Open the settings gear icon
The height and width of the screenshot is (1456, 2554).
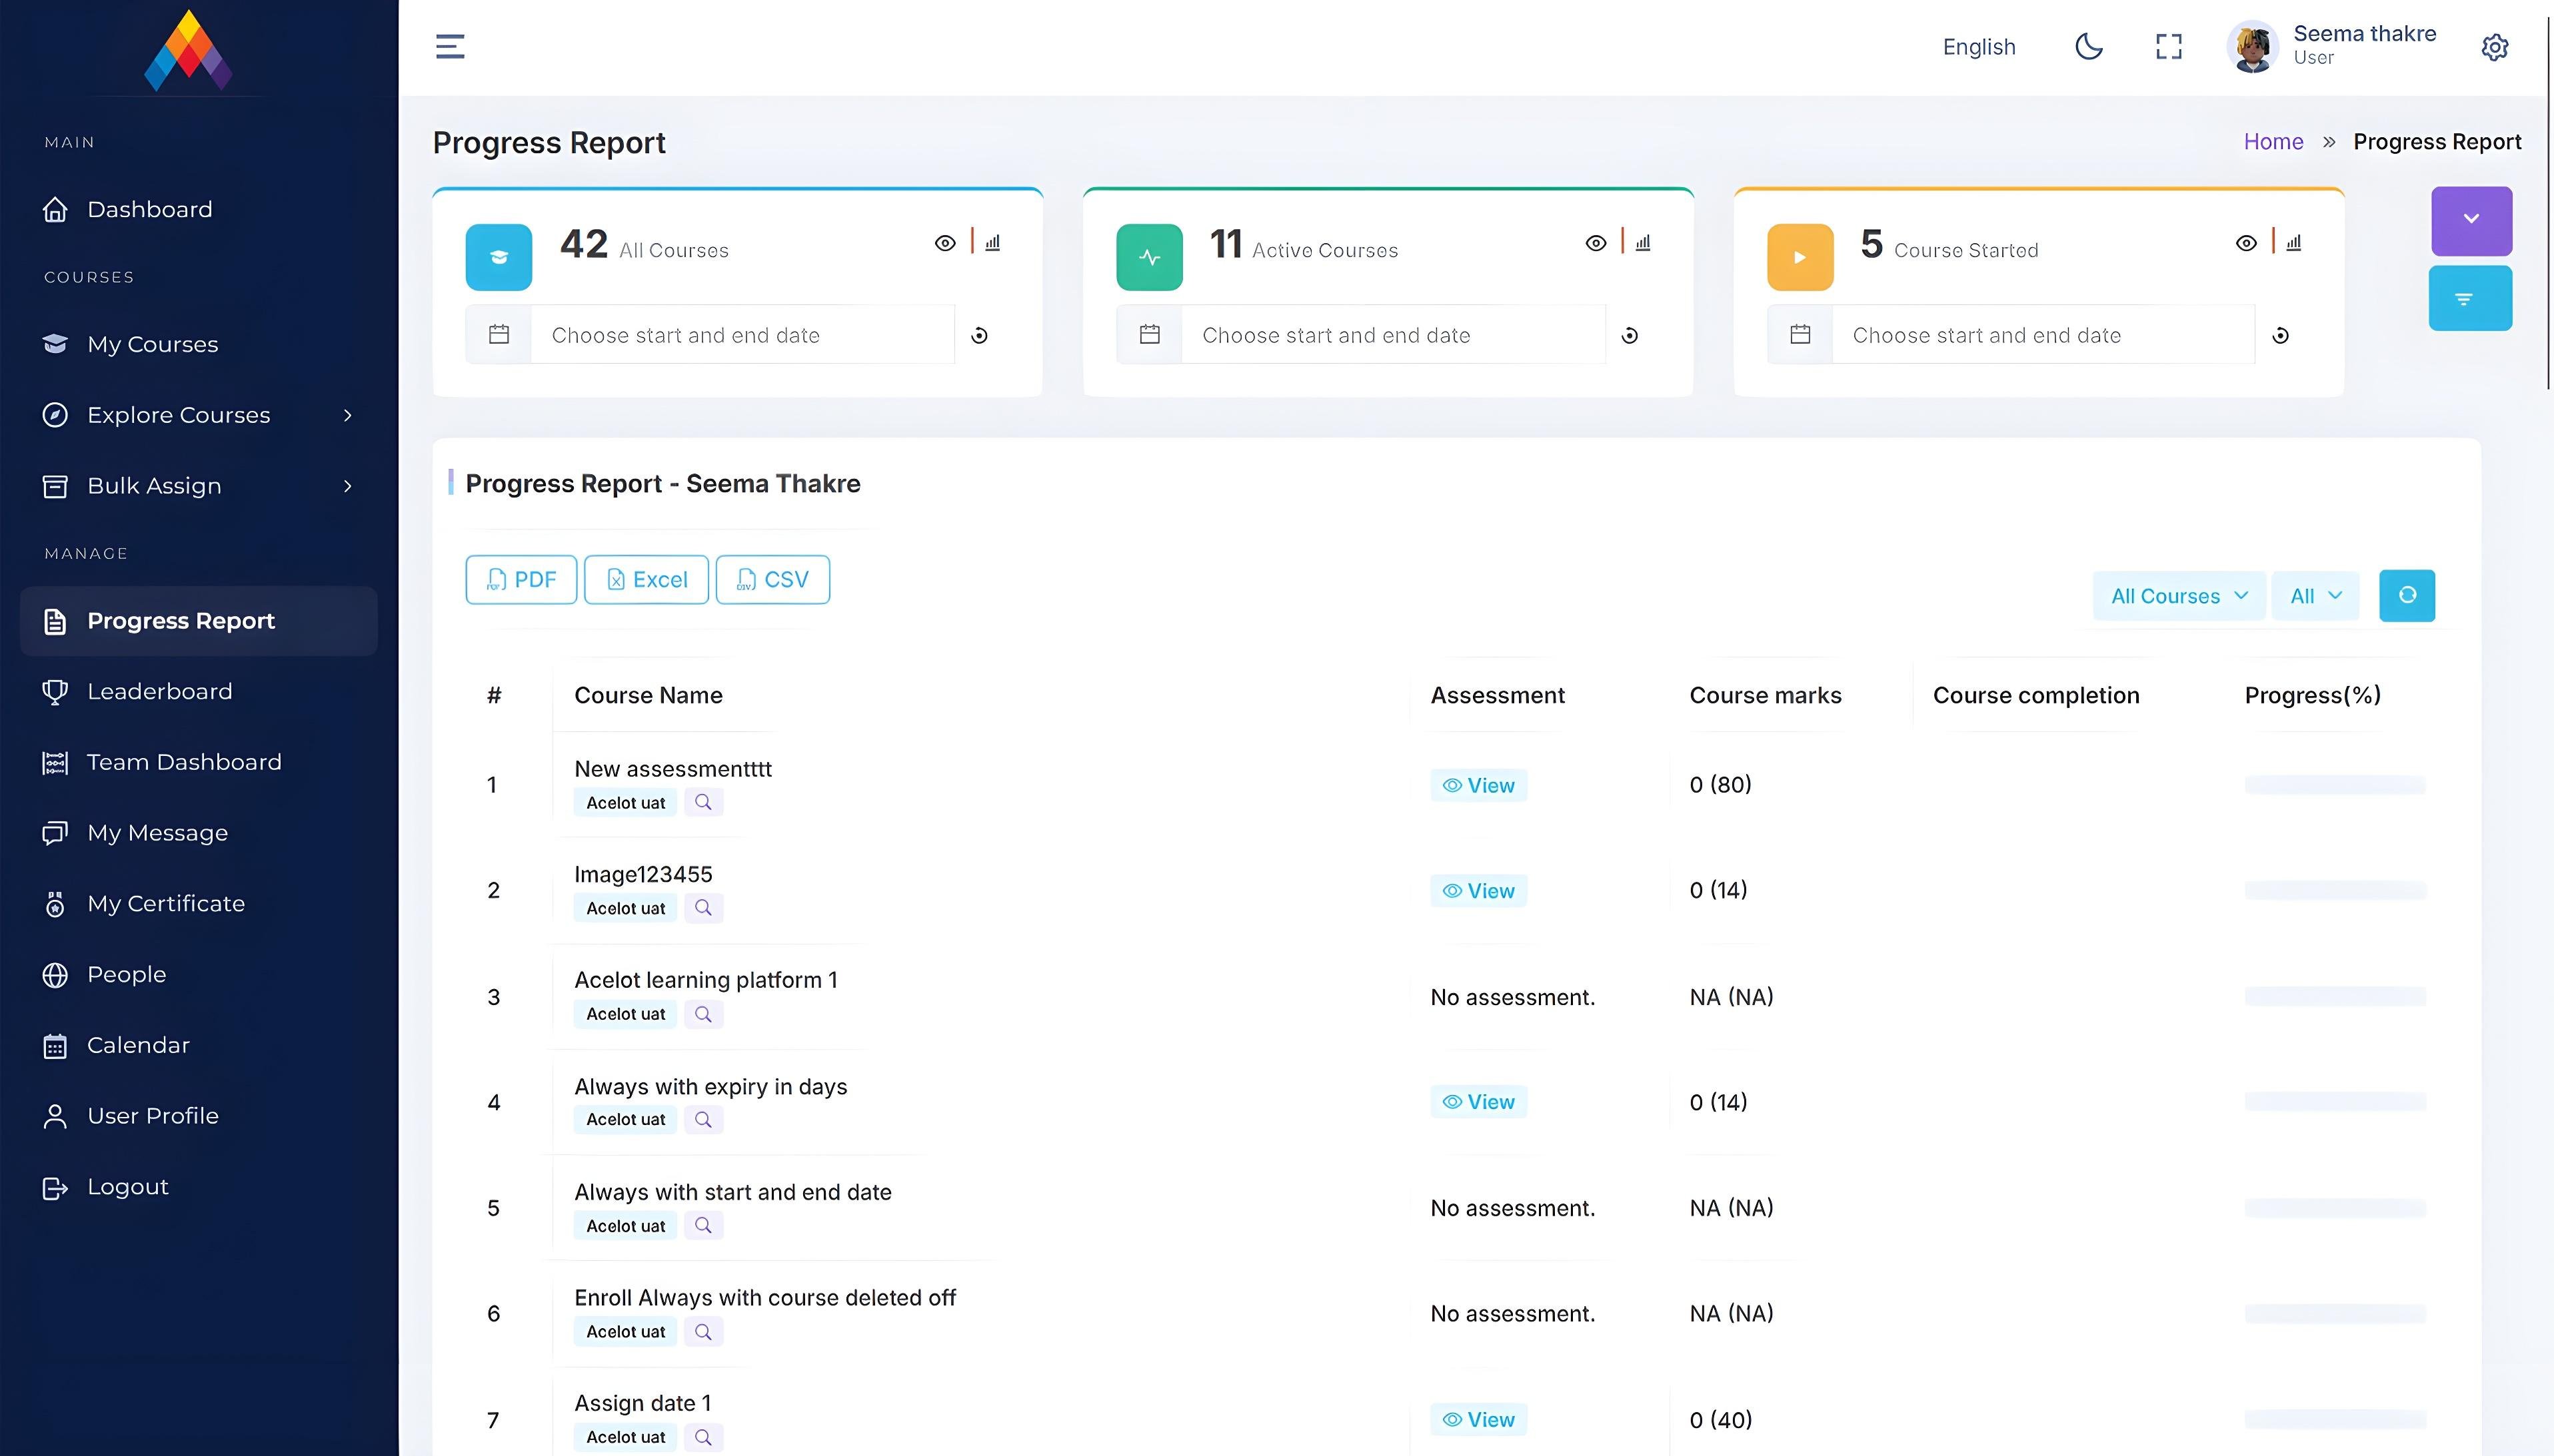click(x=2494, y=48)
